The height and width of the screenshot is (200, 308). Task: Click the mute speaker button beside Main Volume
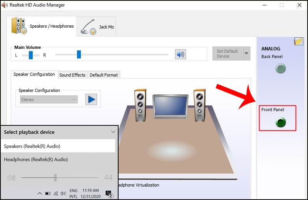180,54
